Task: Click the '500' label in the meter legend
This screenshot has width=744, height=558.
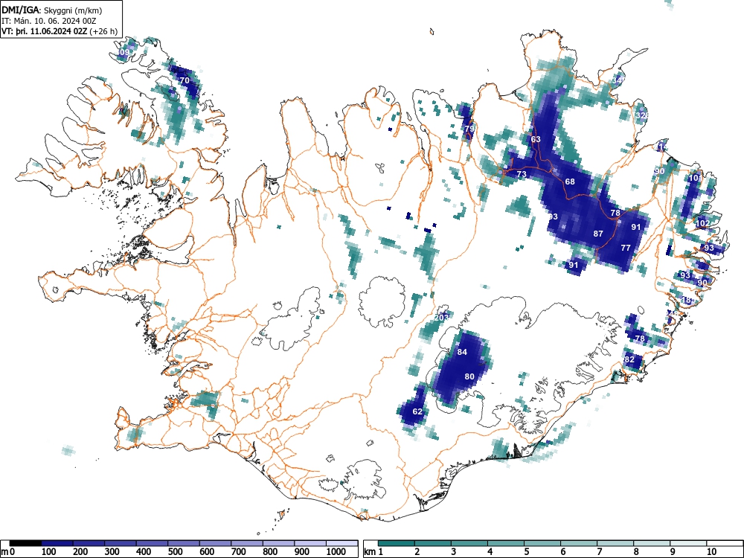Action: 175,552
